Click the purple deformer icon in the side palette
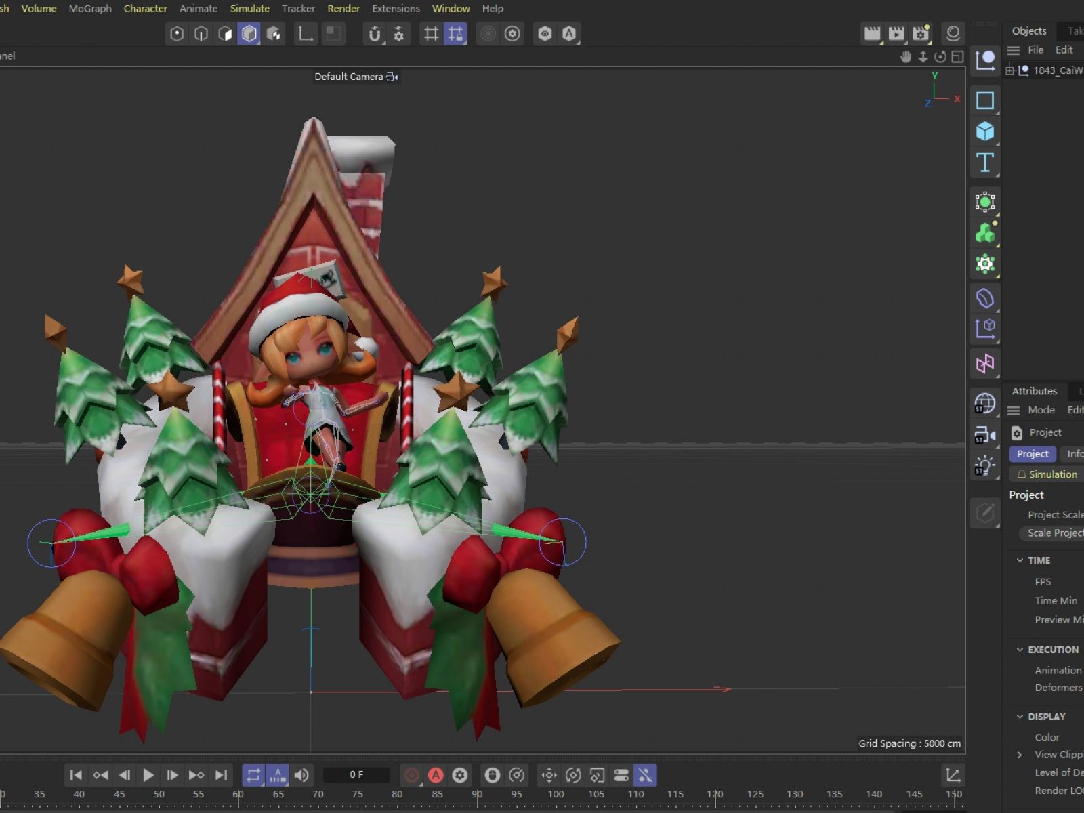This screenshot has height=813, width=1084. (x=985, y=298)
